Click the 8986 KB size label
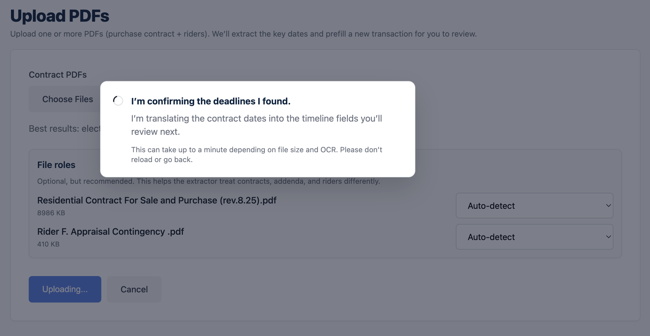 point(51,213)
